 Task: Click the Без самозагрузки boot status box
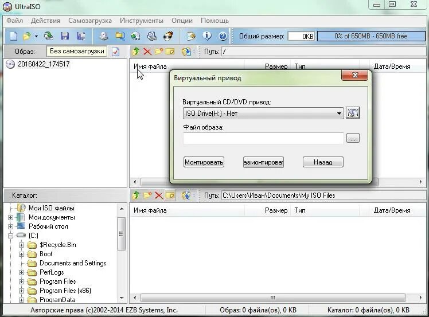[77, 51]
